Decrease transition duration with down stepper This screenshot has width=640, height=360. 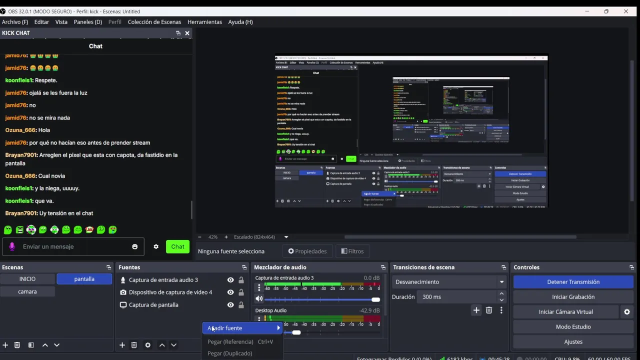tap(501, 300)
